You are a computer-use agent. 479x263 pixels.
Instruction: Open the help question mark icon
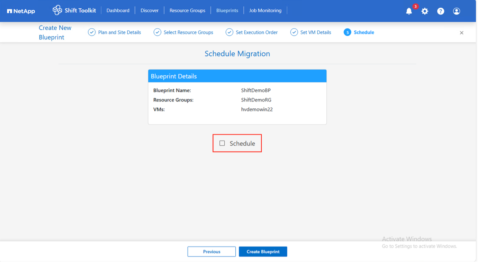coord(441,11)
